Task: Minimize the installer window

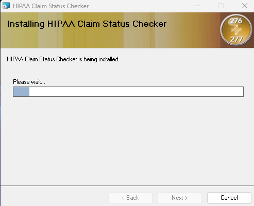Action: point(198,6)
